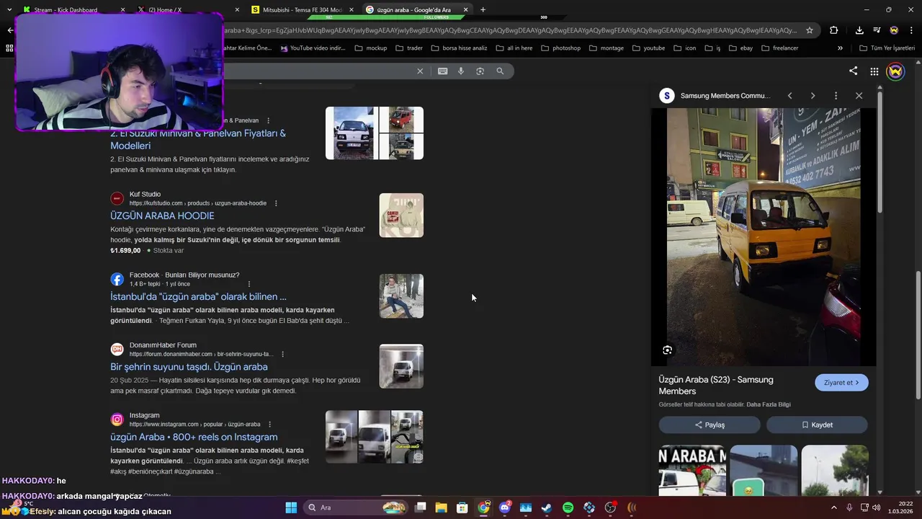The image size is (922, 519).
Task: Open the mockup bookmark folder
Action: [370, 48]
